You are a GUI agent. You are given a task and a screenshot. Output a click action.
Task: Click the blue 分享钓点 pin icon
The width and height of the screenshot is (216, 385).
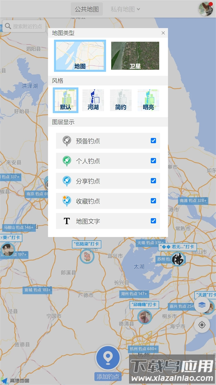(x=67, y=181)
